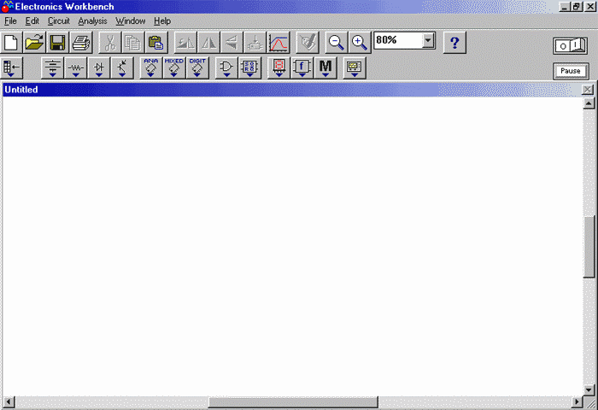
Task: Open the Favorites parts bin
Action: click(12, 67)
